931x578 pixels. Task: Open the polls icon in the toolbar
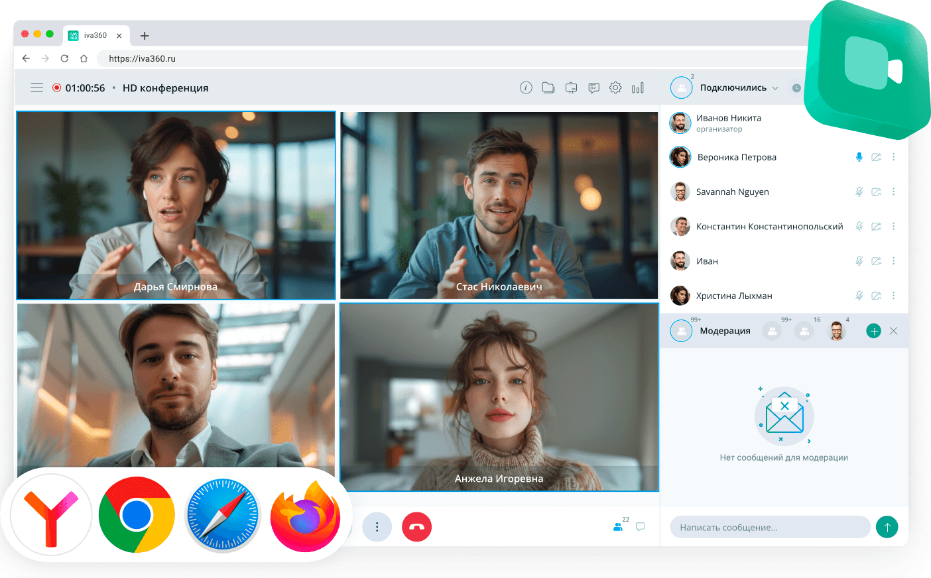[593, 87]
